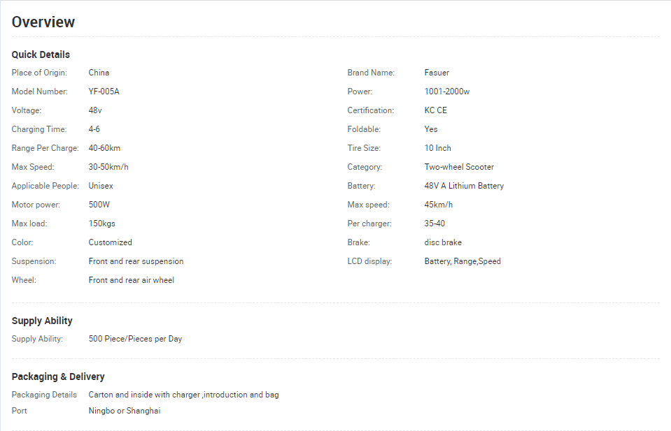Click the Overview heading
The image size is (671, 431).
(x=43, y=22)
